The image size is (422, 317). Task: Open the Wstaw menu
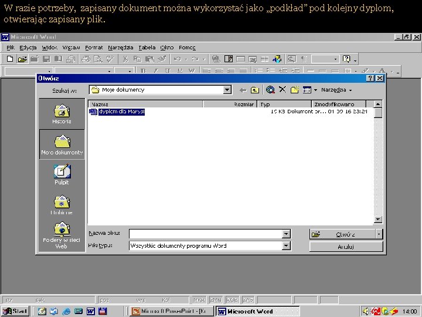(x=71, y=48)
